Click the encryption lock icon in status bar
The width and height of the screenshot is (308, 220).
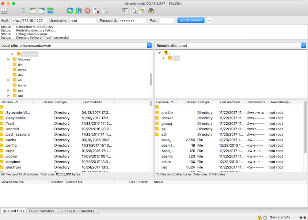259,217
